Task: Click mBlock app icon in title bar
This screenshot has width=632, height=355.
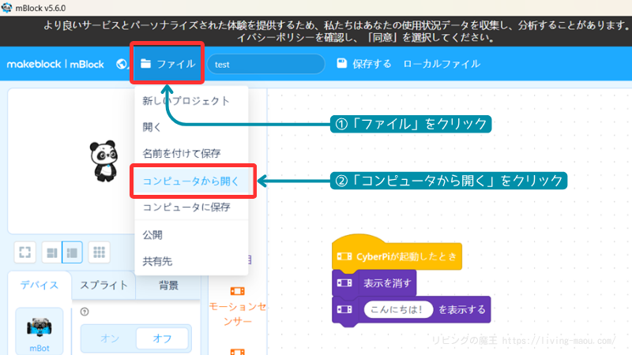Action: click(x=7, y=8)
